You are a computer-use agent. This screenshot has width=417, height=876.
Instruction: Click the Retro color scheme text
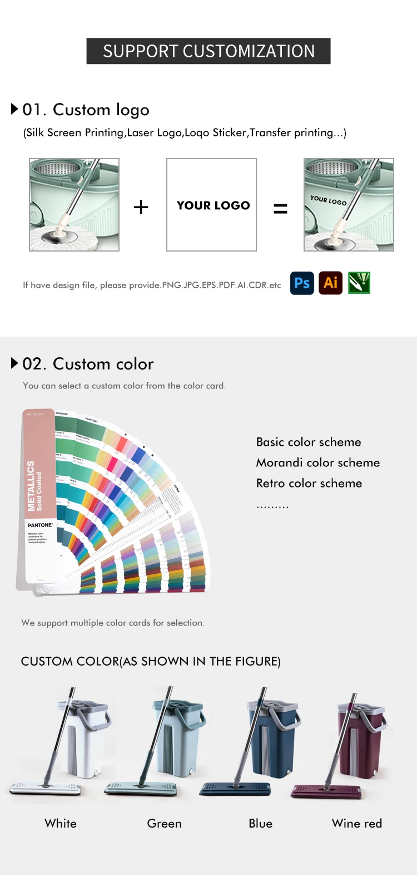(x=309, y=483)
